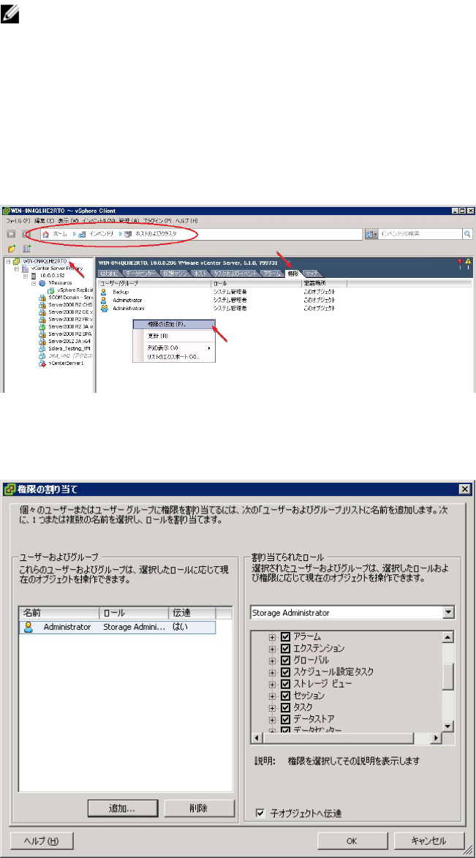Click the vCenter Server datacenter icon in tree
The height and width of the screenshot is (858, 476).
(x=25, y=268)
